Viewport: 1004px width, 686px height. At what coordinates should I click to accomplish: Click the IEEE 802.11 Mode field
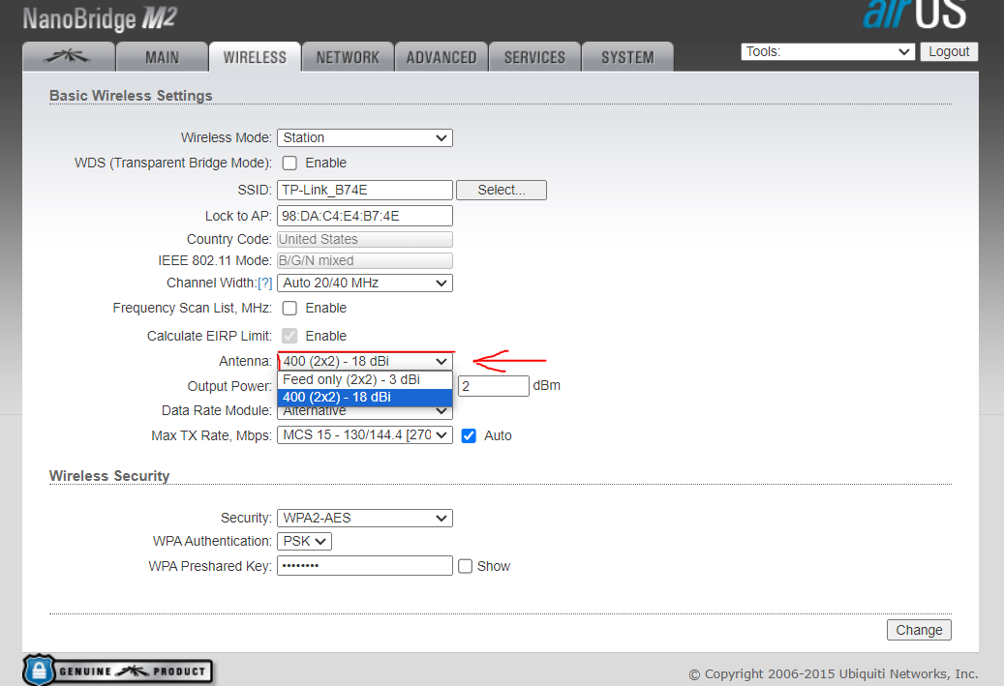click(x=365, y=260)
